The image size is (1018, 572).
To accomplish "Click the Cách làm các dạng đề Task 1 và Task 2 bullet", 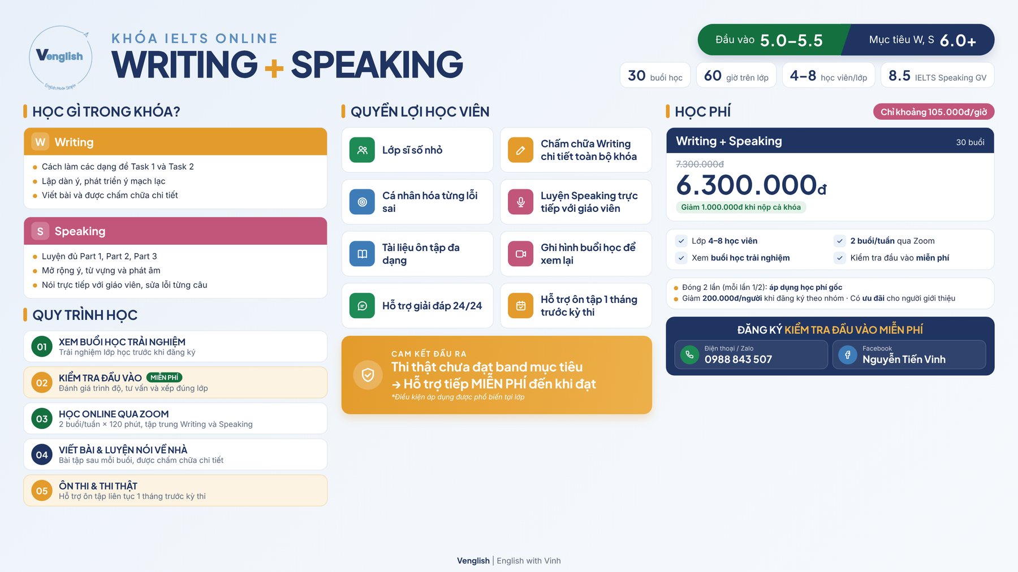I will [118, 167].
